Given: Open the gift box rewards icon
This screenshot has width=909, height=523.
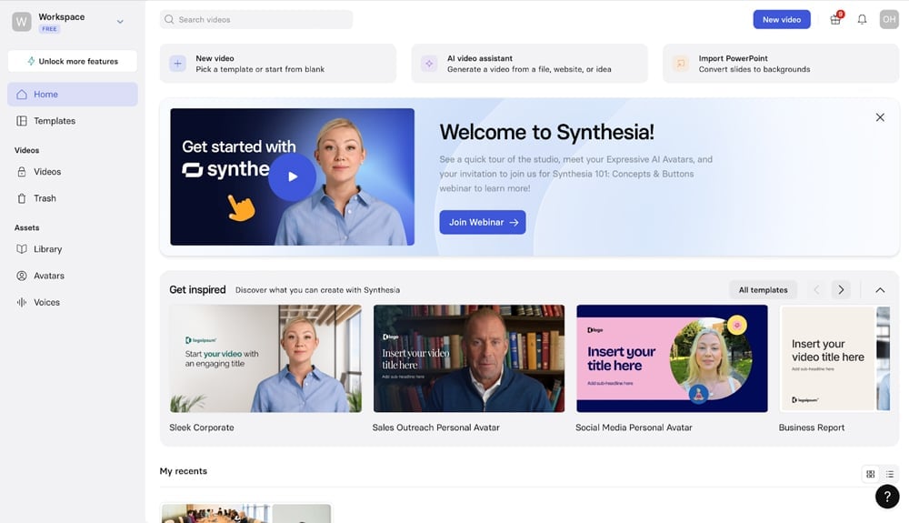Looking at the screenshot, I should pos(835,19).
